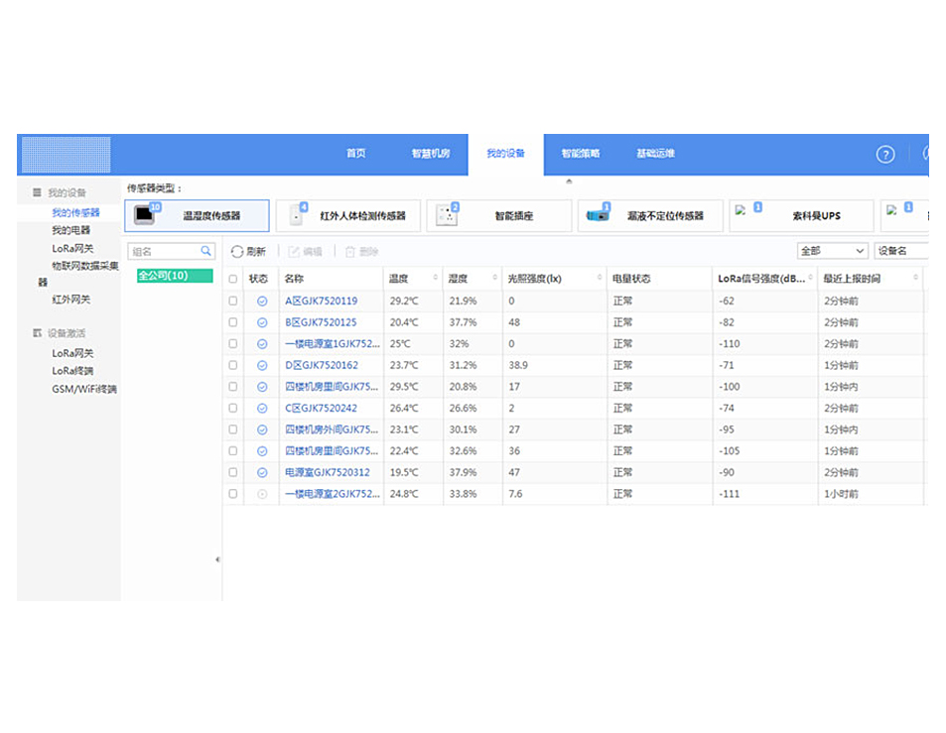Check the select-all checkbox in table header
Viewport: 946px width, 733px height.
tap(233, 280)
